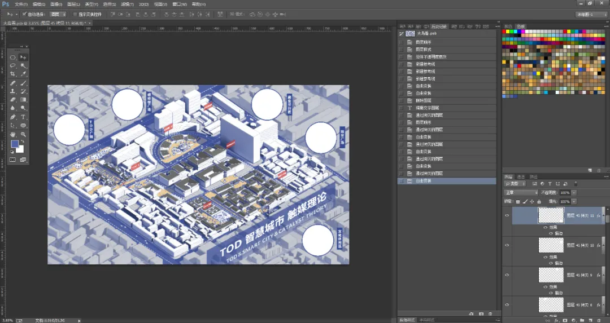Choose the Pen tool

click(x=13, y=117)
